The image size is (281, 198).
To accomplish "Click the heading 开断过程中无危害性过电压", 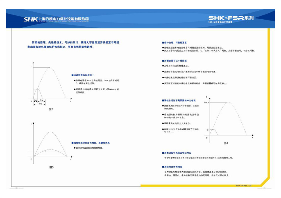I will point(176,153).
